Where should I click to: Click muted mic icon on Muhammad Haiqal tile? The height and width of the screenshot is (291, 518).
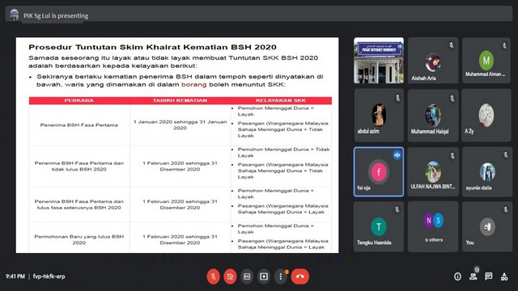pos(452,98)
